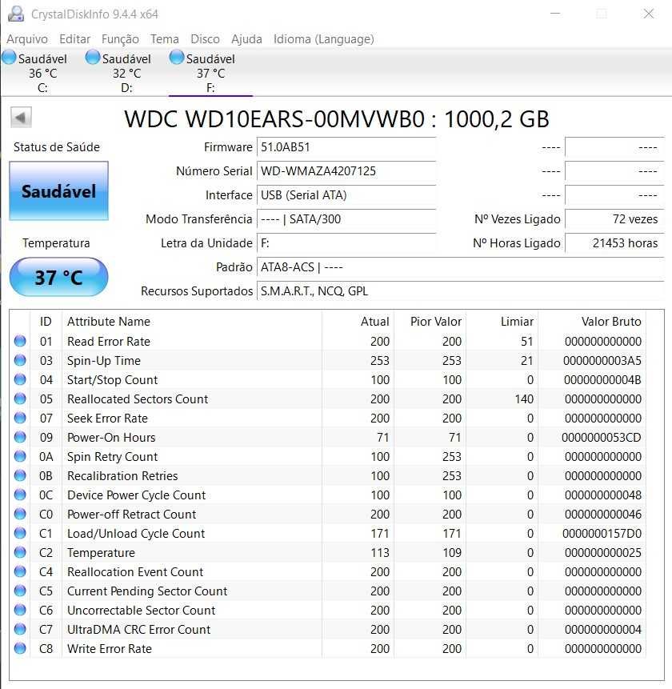Click the CrystalDiskInfo app icon in title bar
Screen dimensions: 672x689
[x=16, y=14]
